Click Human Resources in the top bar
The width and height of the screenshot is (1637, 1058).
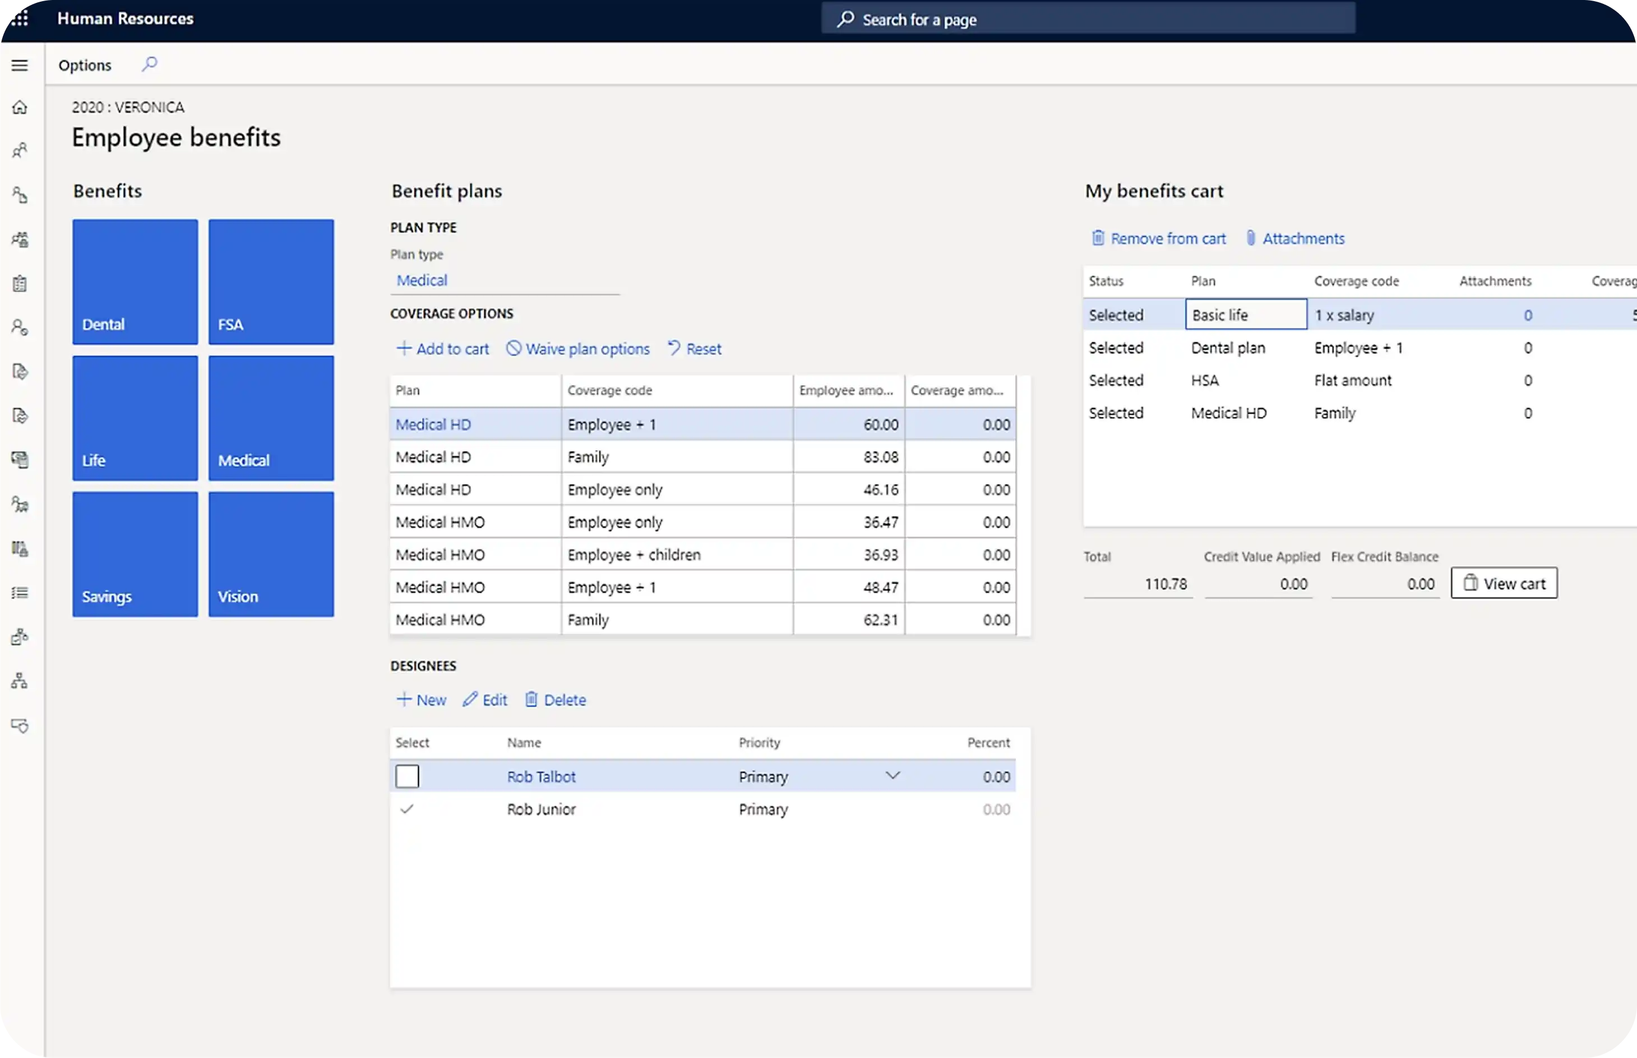pos(125,18)
